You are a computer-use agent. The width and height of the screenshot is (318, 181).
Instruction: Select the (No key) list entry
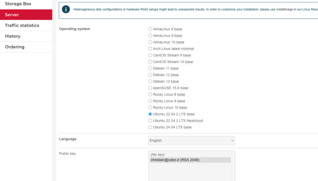tap(159, 155)
